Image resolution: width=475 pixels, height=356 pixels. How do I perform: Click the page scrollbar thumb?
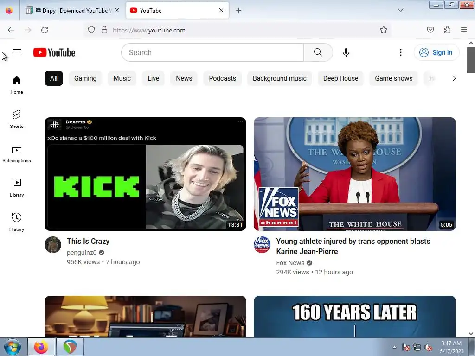pyautogui.click(x=471, y=60)
